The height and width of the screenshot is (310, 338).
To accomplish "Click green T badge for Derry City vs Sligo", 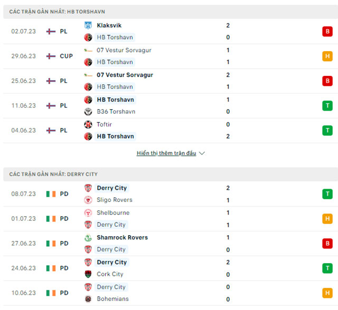I will (327, 194).
